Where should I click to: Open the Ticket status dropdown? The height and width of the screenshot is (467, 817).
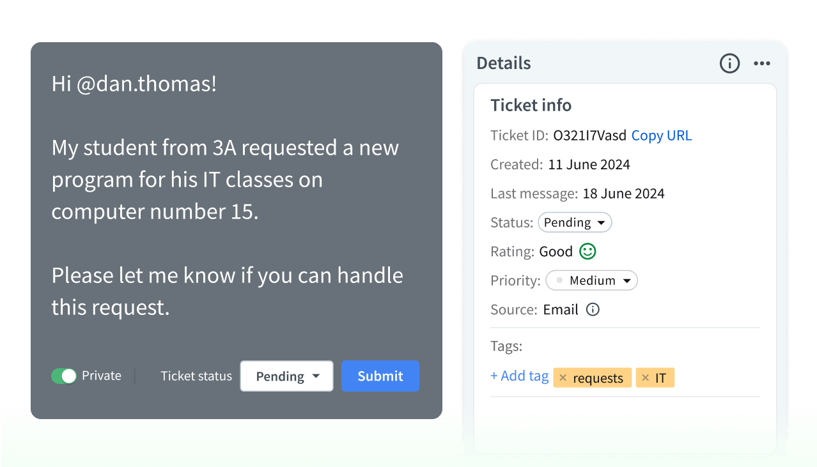pyautogui.click(x=286, y=376)
